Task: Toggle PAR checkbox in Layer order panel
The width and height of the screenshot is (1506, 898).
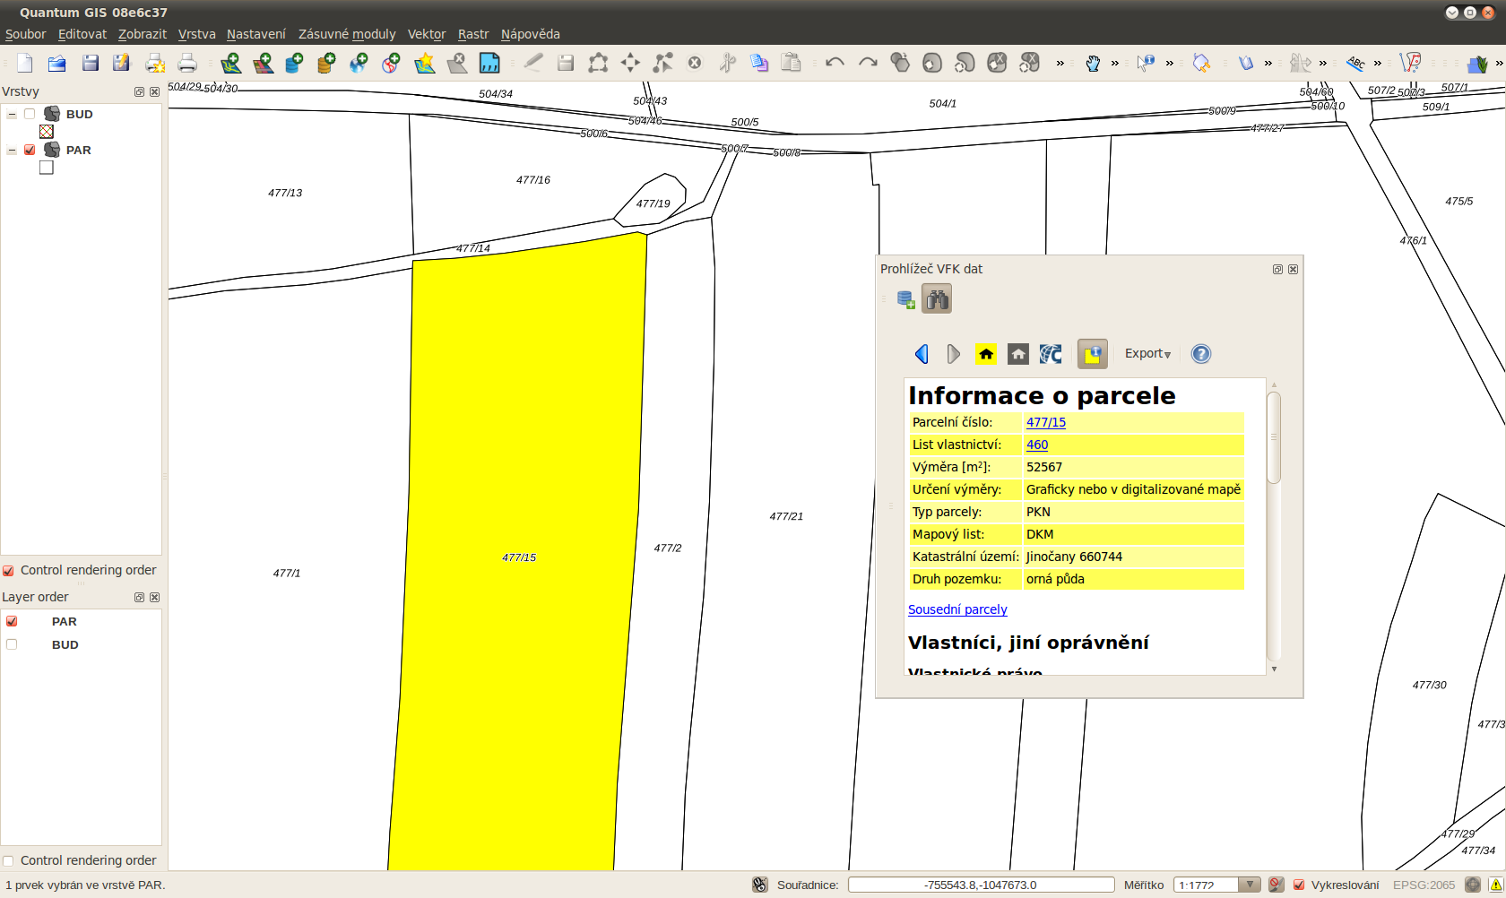Action: [12, 621]
